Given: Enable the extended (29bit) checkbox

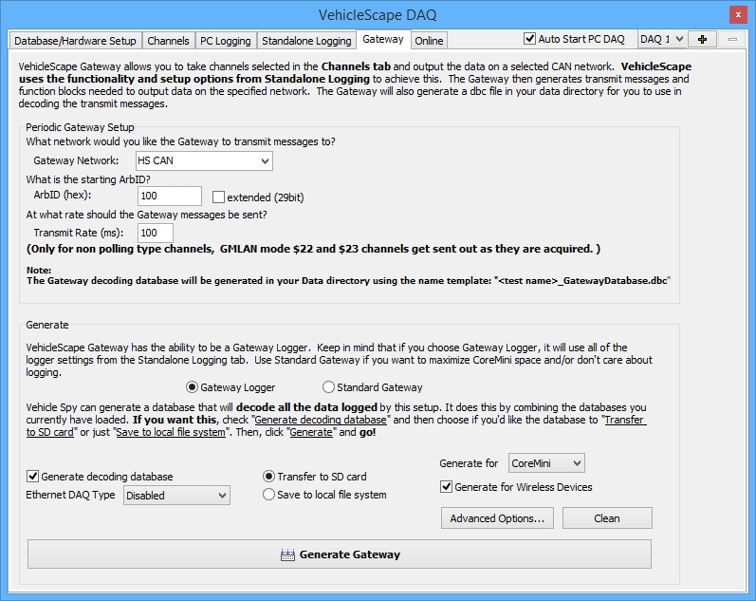Looking at the screenshot, I should [219, 197].
